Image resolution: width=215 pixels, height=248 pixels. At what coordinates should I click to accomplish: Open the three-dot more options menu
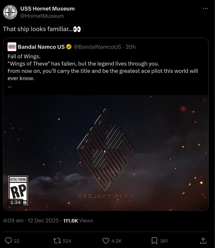coord(205,8)
